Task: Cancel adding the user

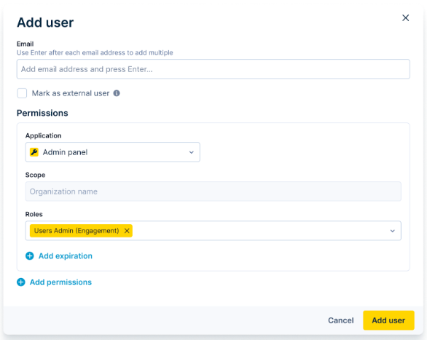Action: 341,320
